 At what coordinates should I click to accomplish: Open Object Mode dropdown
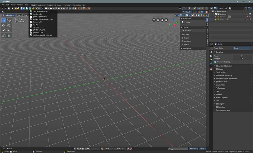[9, 15]
